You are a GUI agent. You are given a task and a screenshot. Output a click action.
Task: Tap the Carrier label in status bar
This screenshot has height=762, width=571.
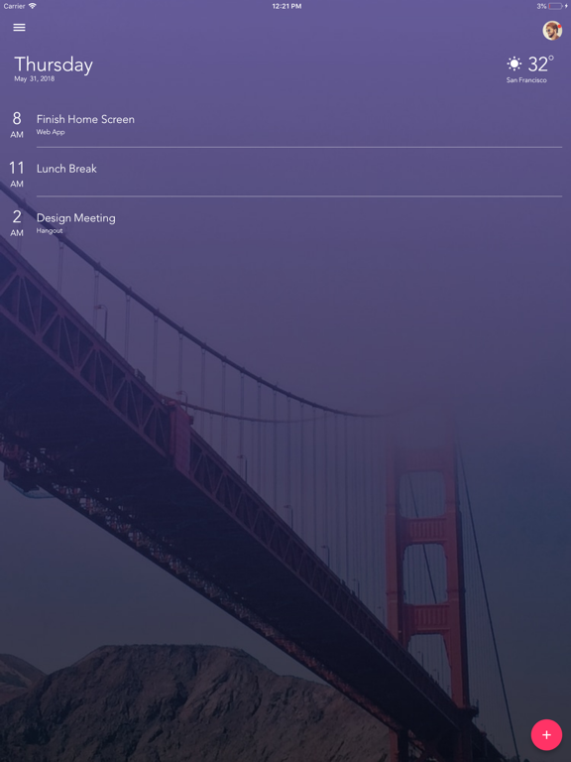pyautogui.click(x=14, y=6)
